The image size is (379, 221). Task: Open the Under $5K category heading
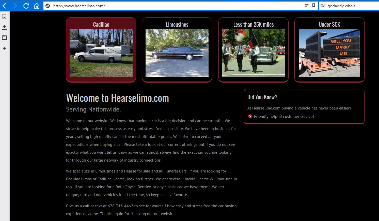(329, 24)
